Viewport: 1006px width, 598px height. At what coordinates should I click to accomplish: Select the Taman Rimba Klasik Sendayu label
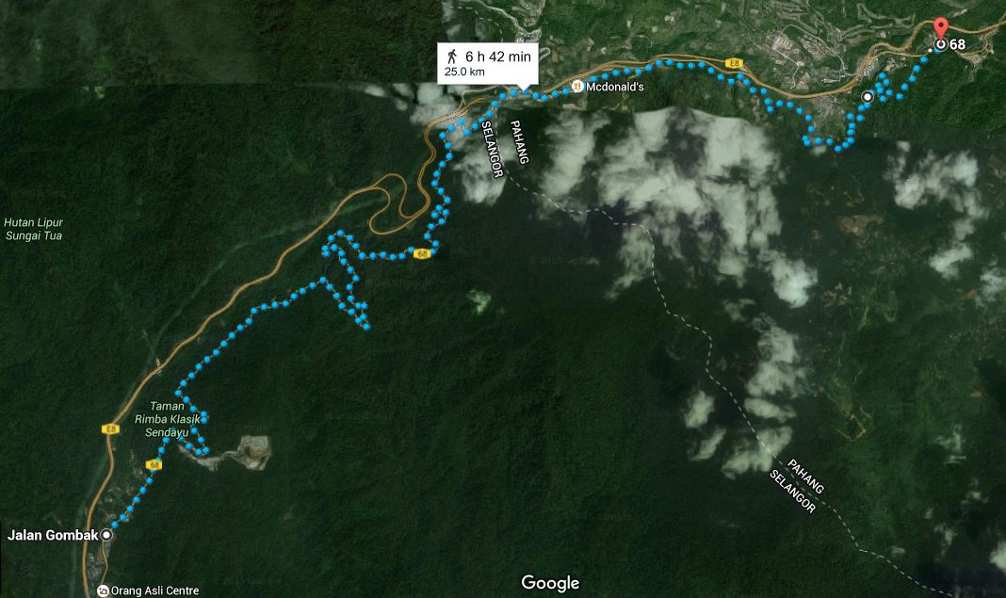pos(167,419)
